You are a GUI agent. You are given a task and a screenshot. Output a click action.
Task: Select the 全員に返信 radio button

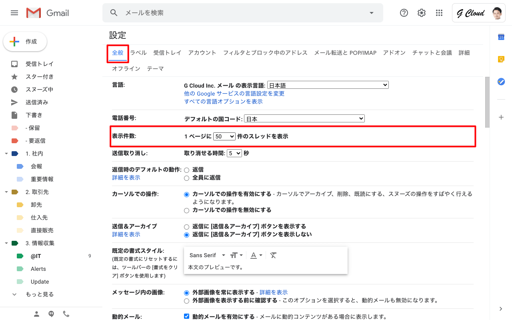(186, 178)
